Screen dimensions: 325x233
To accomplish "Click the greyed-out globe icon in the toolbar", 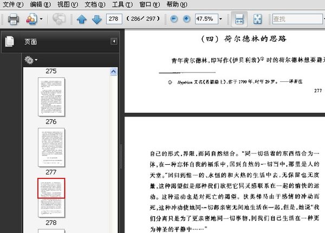I will tap(59, 19).
